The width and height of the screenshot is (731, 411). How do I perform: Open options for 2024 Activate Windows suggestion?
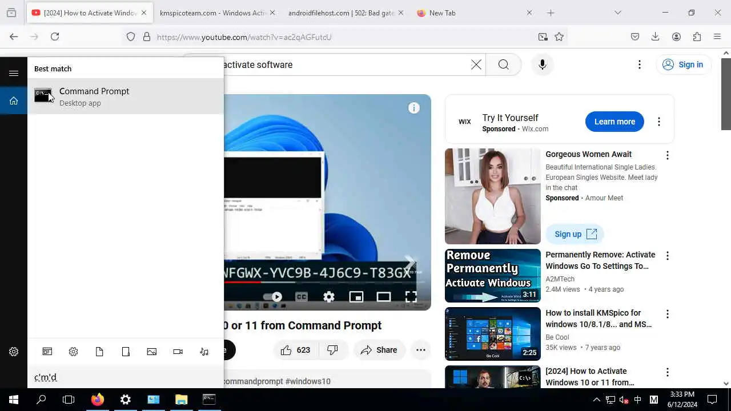pos(667,372)
